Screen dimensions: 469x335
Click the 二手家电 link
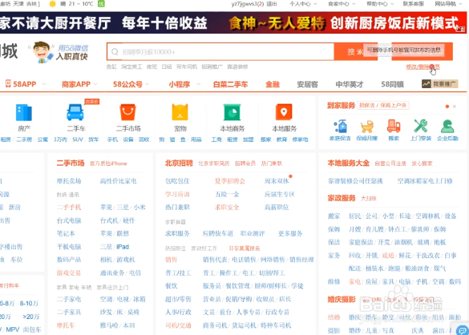point(69,299)
